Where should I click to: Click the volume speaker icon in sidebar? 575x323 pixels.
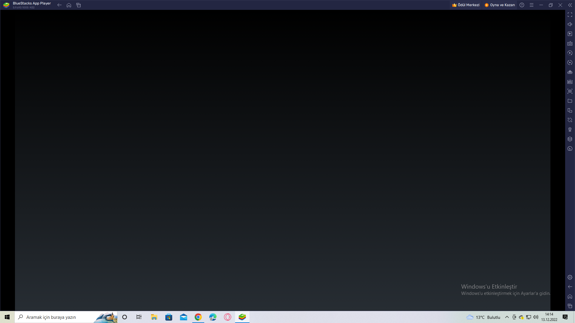pyautogui.click(x=570, y=24)
